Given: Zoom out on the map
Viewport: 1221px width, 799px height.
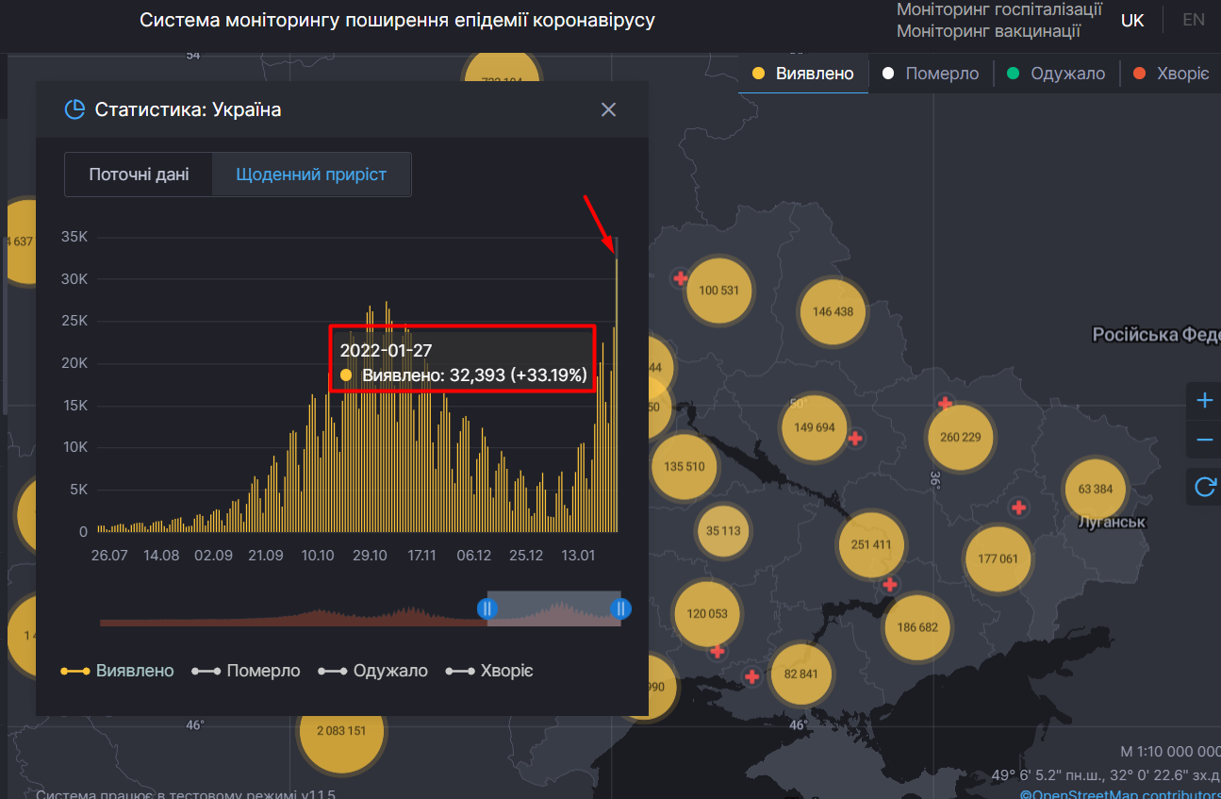Looking at the screenshot, I should coord(1204,441).
